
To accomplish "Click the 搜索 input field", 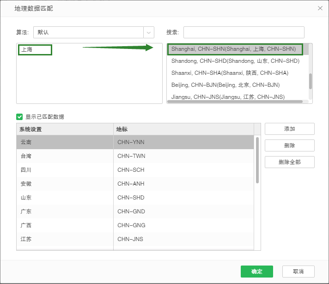I will click(244, 32).
